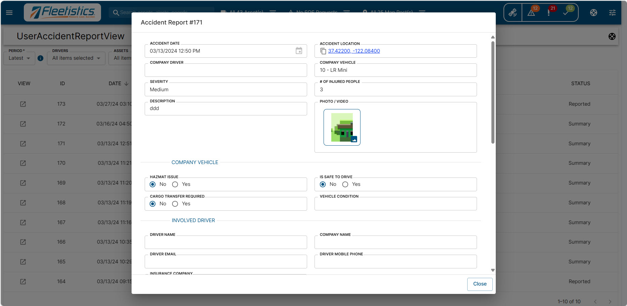
Task: Open view icon for report 169
Action: (23, 183)
